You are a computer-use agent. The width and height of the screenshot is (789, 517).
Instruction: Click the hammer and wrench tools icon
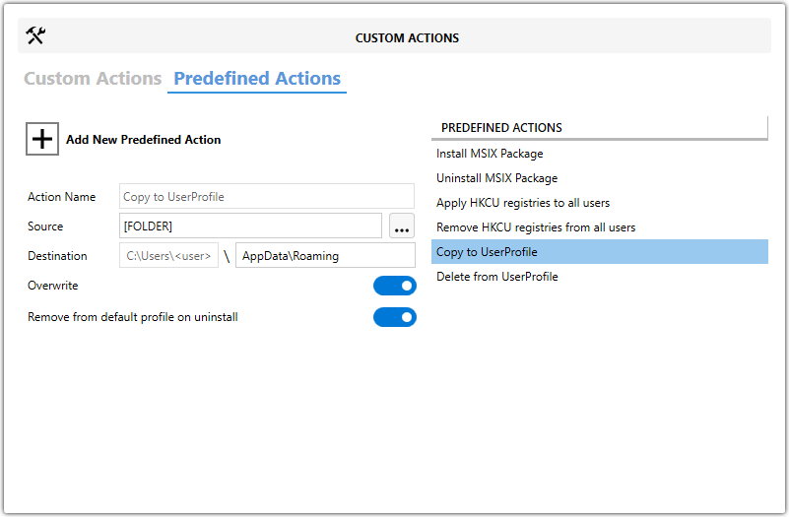pyautogui.click(x=35, y=35)
